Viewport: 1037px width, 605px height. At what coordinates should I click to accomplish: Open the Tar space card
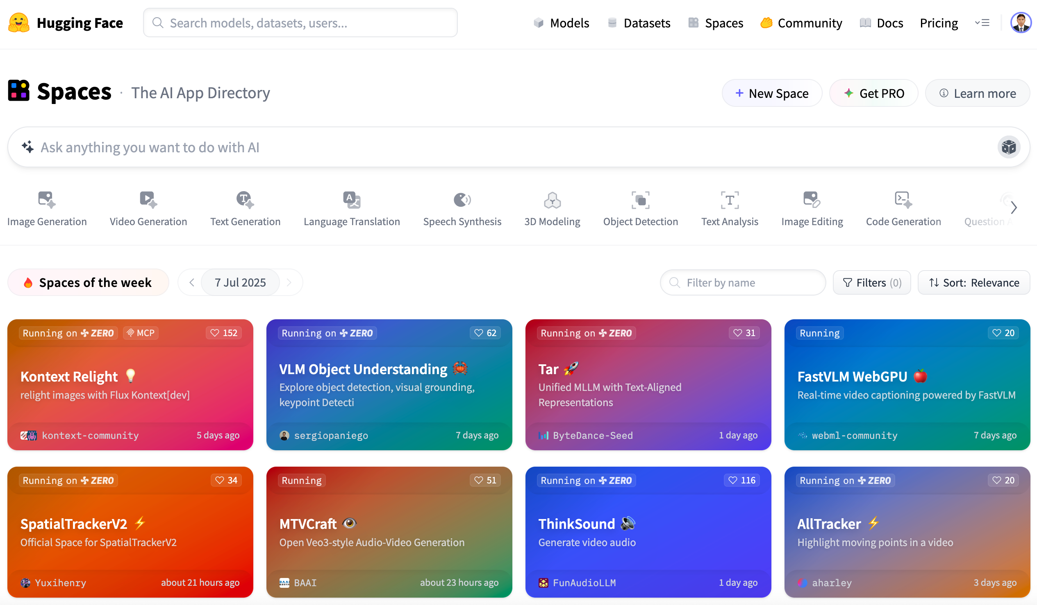point(648,385)
